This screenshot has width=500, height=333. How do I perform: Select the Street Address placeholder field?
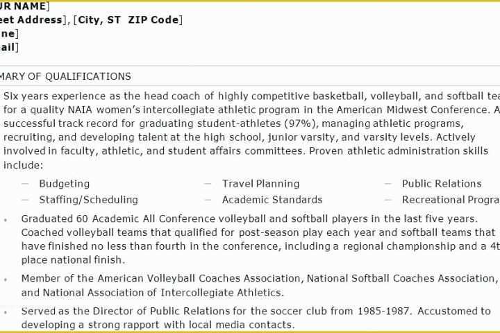[x=33, y=20]
